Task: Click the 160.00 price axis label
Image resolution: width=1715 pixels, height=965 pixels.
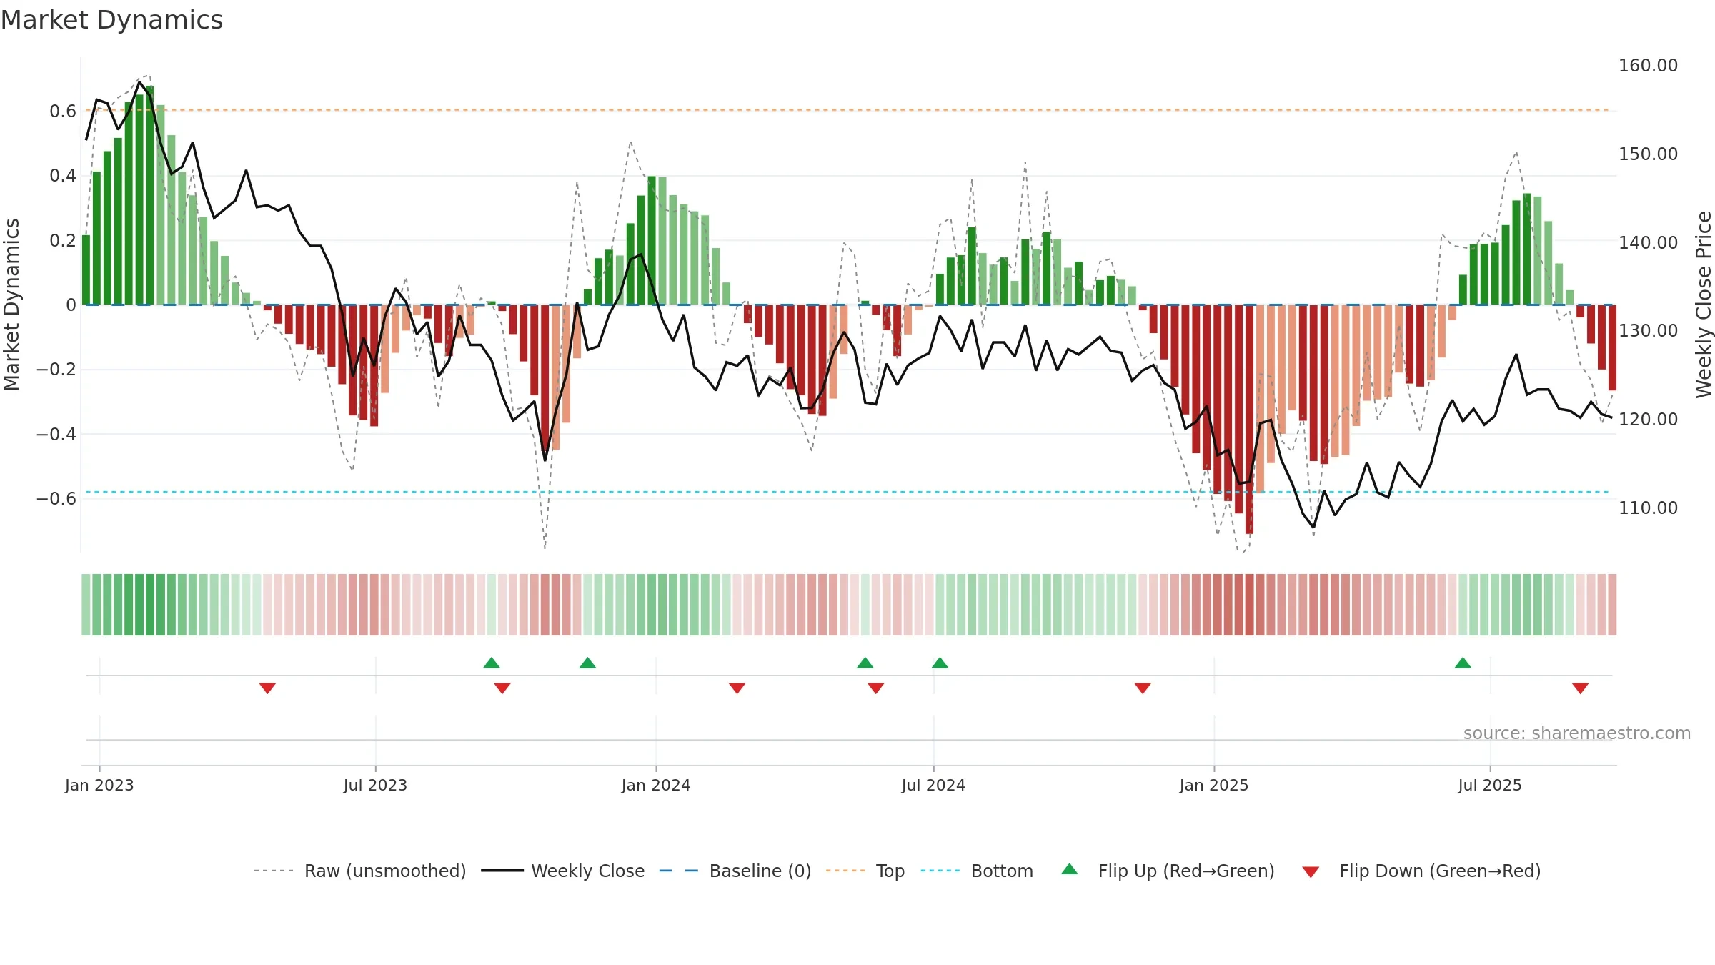Action: pos(1648,65)
